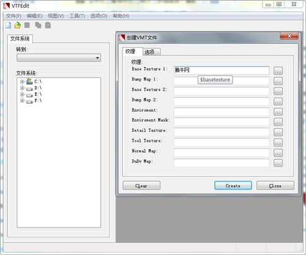
Task: Open the 工具(T) menu
Action: click(x=77, y=16)
